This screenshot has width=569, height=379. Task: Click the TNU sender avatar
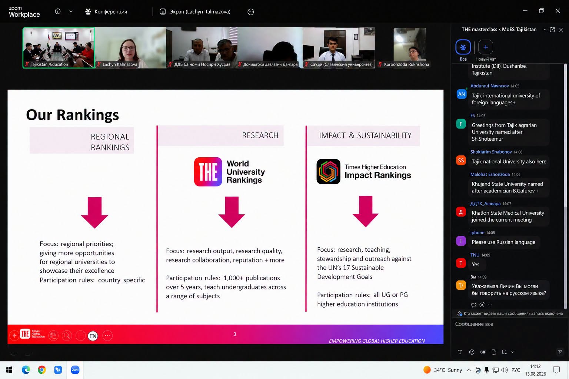461,263
